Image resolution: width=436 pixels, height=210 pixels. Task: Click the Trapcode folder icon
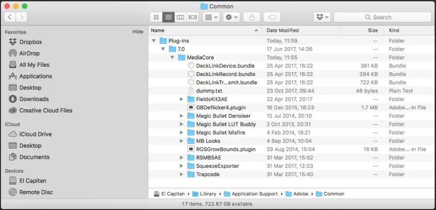[x=191, y=174]
